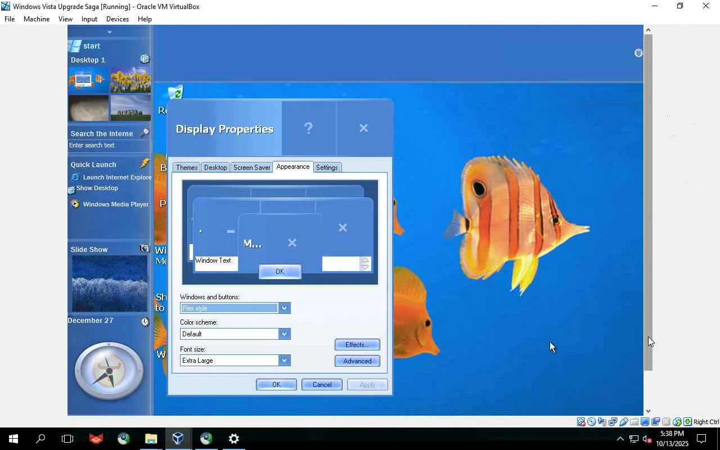720x450 pixels.
Task: Click the Windows Media Player link
Action: click(116, 204)
